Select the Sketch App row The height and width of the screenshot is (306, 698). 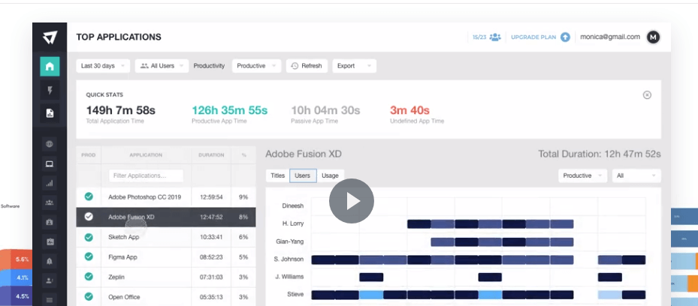165,237
